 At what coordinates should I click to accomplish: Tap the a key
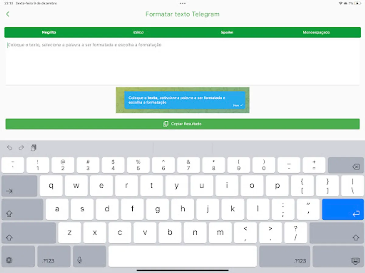[x=57, y=209]
